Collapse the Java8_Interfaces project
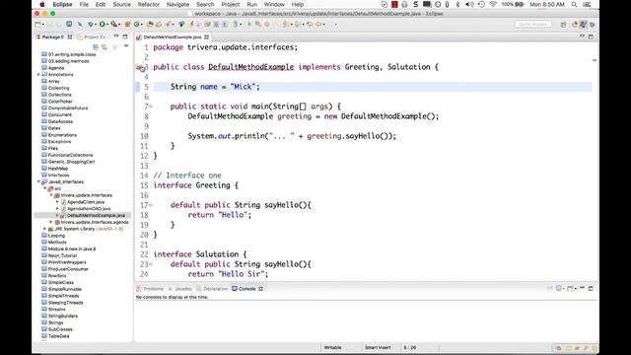The image size is (631, 355). coord(38,181)
